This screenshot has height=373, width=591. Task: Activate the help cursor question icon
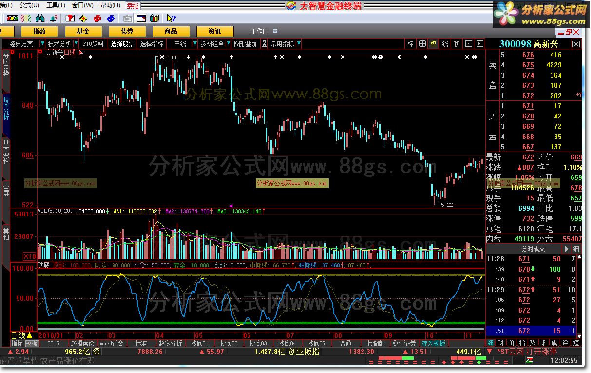coord(171,18)
